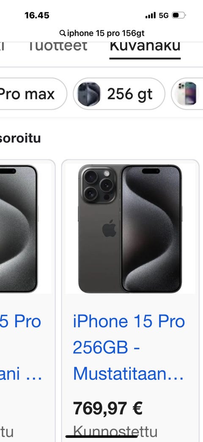Image resolution: width=203 pixels, height=442 pixels.
Task: Tap the left cropped iPhone product image
Action: (x=19, y=228)
